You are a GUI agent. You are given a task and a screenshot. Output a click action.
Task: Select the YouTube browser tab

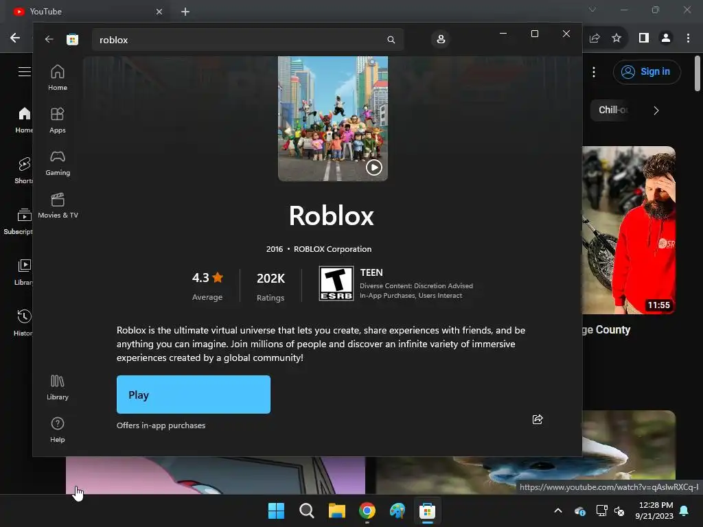[x=89, y=12]
